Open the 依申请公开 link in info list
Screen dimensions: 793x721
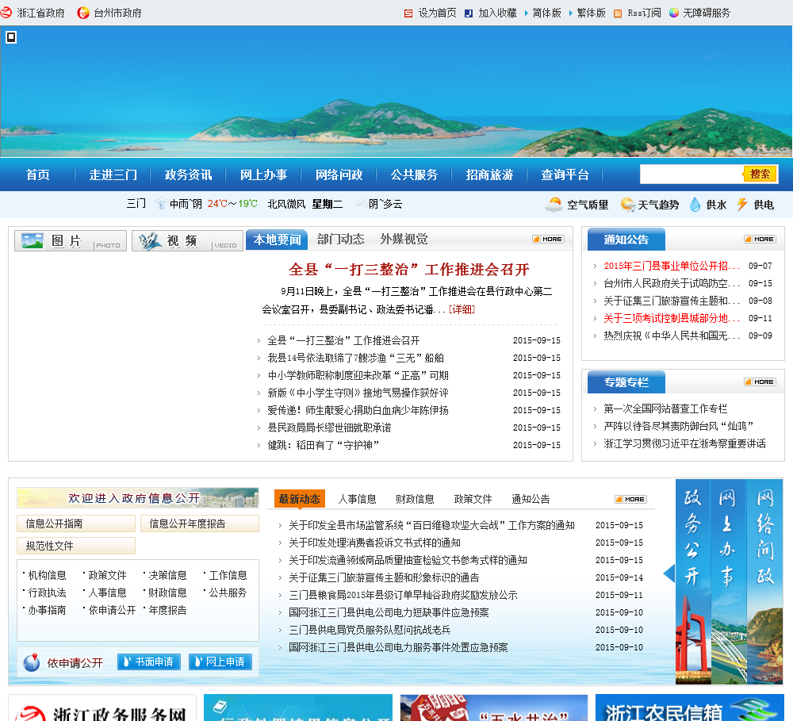coord(112,610)
